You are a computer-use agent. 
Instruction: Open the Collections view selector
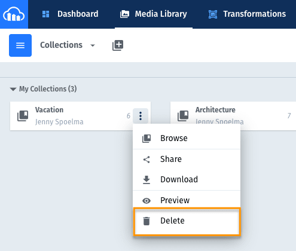[68, 45]
